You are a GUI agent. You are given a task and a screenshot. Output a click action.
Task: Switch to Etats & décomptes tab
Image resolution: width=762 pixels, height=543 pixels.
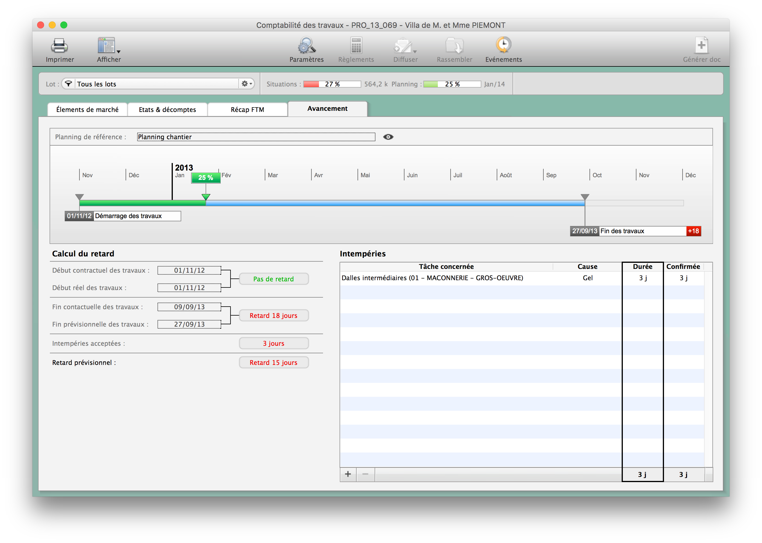tap(167, 109)
